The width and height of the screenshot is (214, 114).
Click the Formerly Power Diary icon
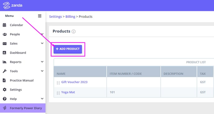tap(5, 108)
